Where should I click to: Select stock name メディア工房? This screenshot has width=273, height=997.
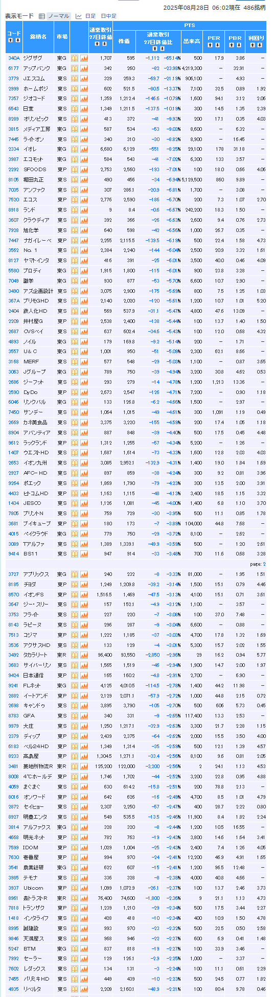36,129
